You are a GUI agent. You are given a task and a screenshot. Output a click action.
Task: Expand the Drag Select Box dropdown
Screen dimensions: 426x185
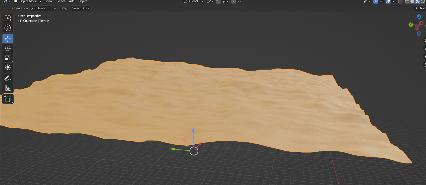80,8
